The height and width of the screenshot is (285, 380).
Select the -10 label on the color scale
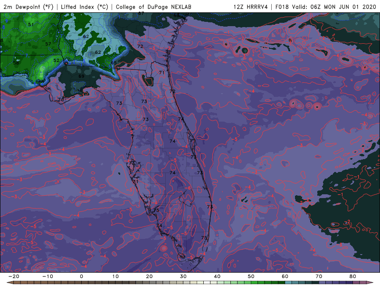click(x=48, y=276)
